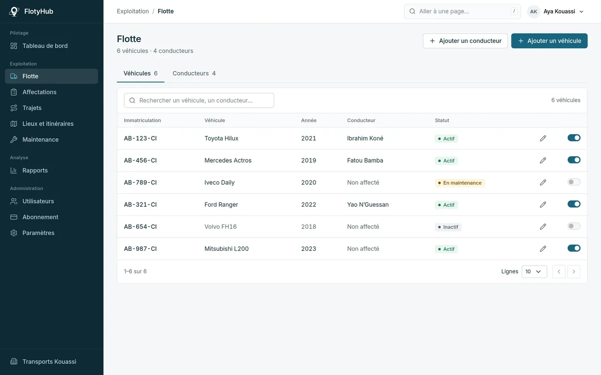Open Abonnement in the sidebar
This screenshot has height=375, width=601.
[52, 217]
